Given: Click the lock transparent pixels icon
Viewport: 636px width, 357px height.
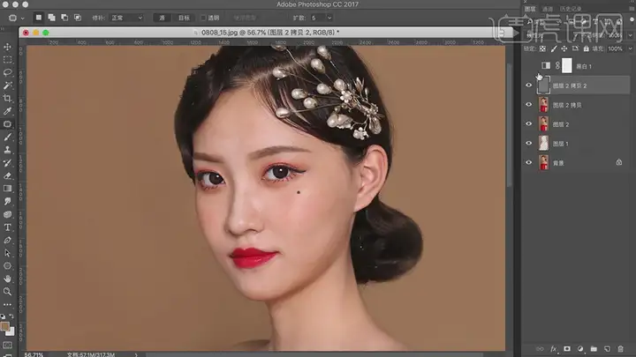Looking at the screenshot, I should coord(542,49).
